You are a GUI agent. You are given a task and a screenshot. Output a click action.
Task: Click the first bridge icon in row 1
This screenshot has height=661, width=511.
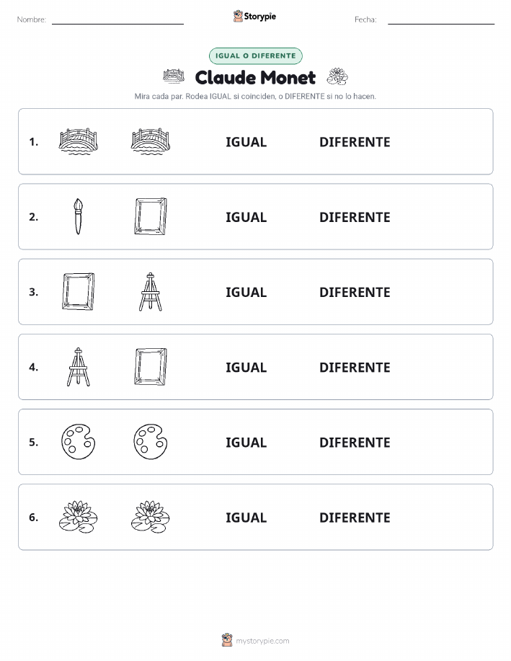(x=79, y=141)
